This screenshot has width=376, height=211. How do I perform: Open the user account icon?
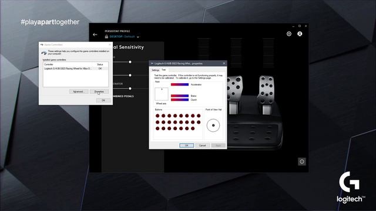click(300, 34)
